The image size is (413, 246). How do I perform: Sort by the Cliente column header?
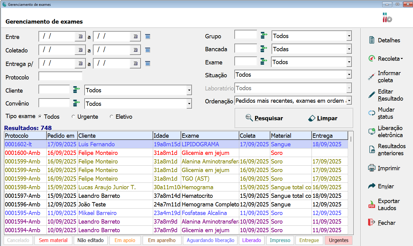pos(115,136)
